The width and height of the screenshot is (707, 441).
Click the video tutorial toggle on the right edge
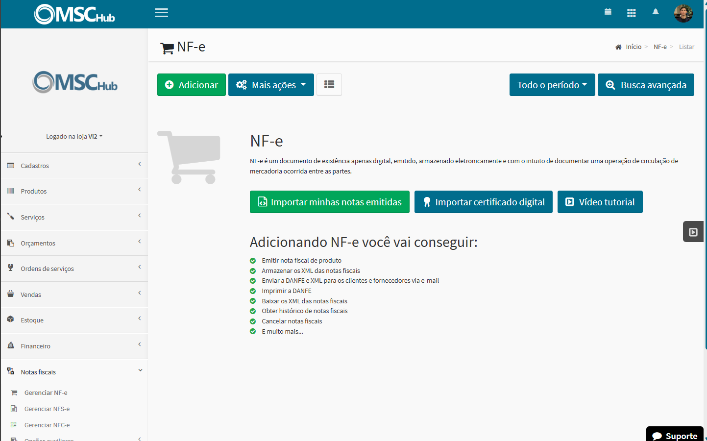click(x=693, y=231)
